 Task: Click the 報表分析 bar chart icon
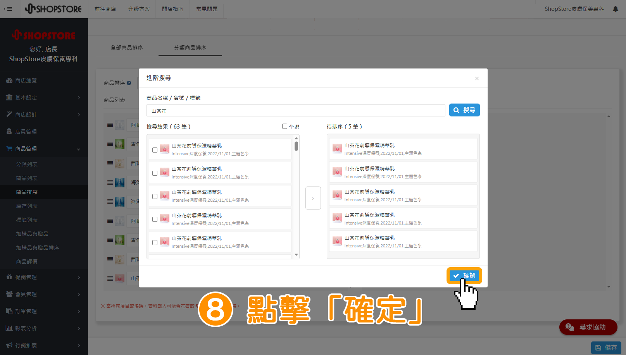(x=9, y=328)
